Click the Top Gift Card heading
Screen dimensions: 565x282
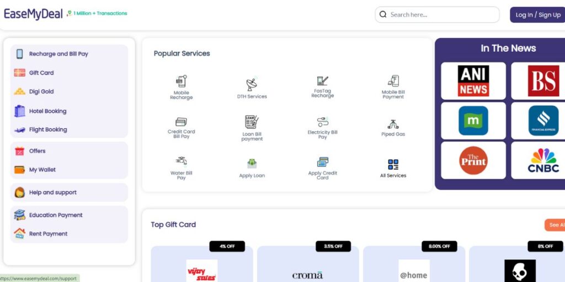click(173, 225)
